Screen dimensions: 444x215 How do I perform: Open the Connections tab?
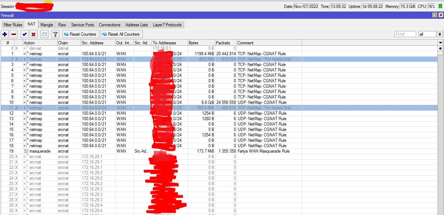click(109, 25)
